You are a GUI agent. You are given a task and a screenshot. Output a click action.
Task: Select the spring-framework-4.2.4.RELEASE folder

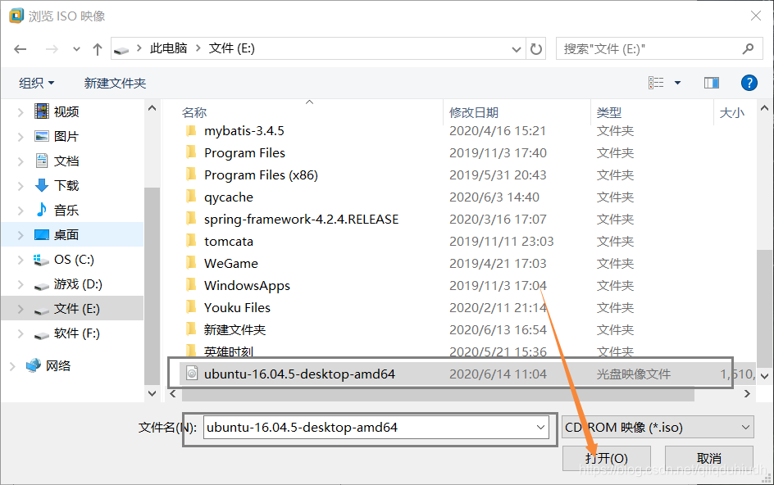(x=301, y=219)
